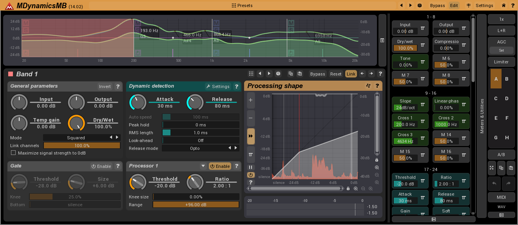This screenshot has width=518, height=225.
Task: Reset Band 1
Action: tap(336, 74)
